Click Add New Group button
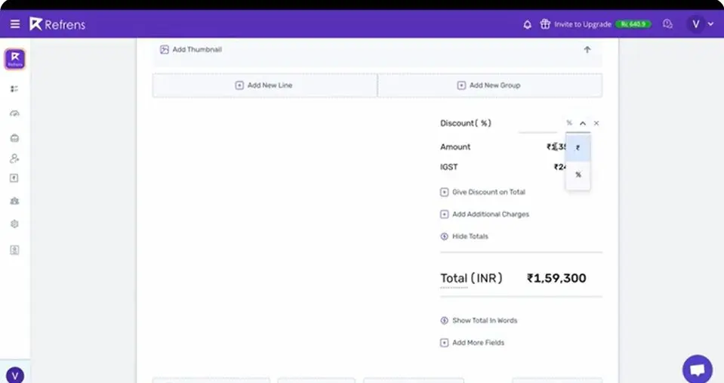This screenshot has height=383, width=724. 489,85
